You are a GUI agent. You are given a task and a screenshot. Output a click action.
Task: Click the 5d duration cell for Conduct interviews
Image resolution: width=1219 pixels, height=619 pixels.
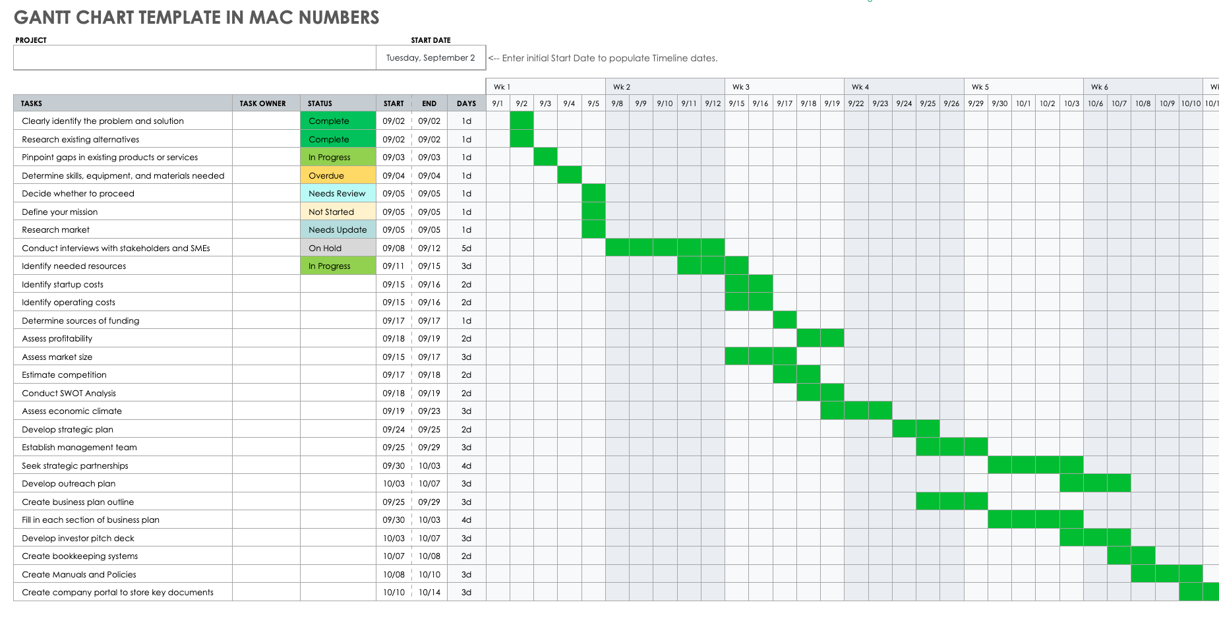(x=466, y=249)
